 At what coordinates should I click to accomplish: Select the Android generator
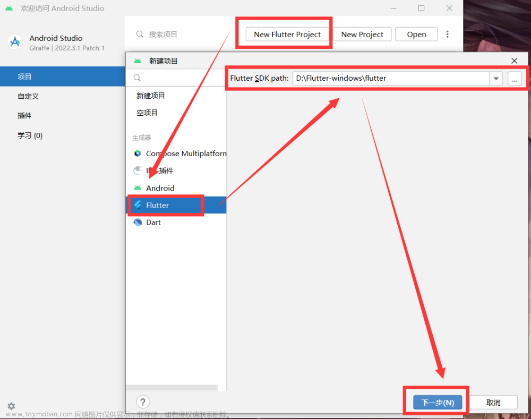click(176, 188)
